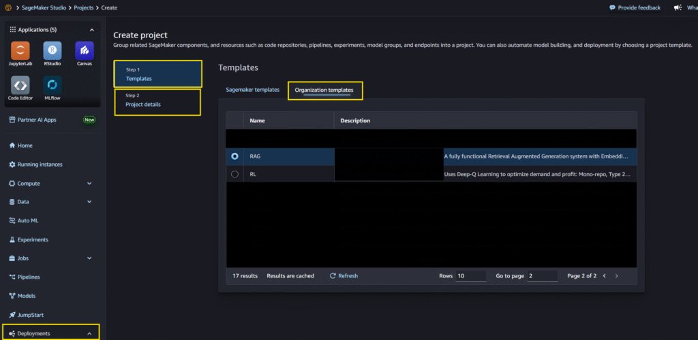Click the Refresh button below table
Screen dimensions: 698x340
[344, 276]
